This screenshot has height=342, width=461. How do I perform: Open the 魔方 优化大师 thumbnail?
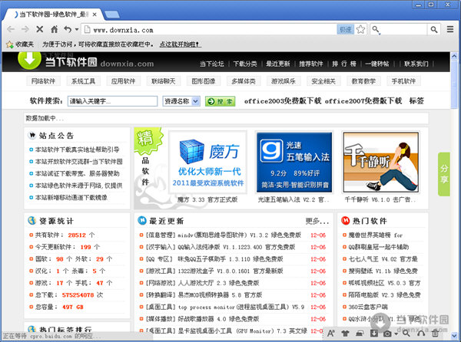point(208,163)
